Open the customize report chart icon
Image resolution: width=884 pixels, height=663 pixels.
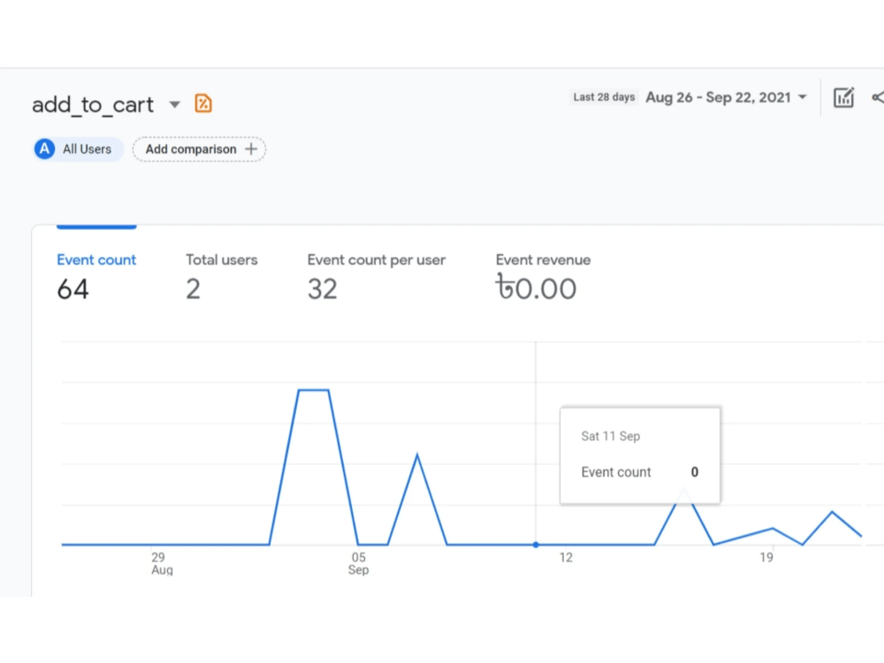844,97
